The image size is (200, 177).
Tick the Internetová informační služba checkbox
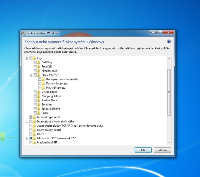pos(31,121)
